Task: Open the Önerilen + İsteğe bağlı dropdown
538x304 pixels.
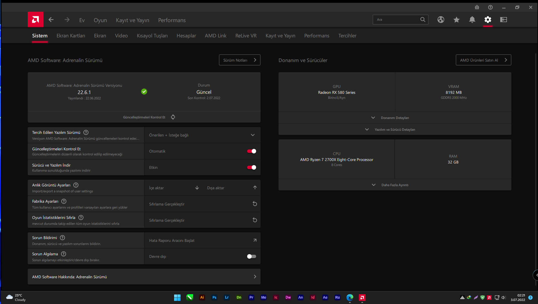Action: pos(252,135)
